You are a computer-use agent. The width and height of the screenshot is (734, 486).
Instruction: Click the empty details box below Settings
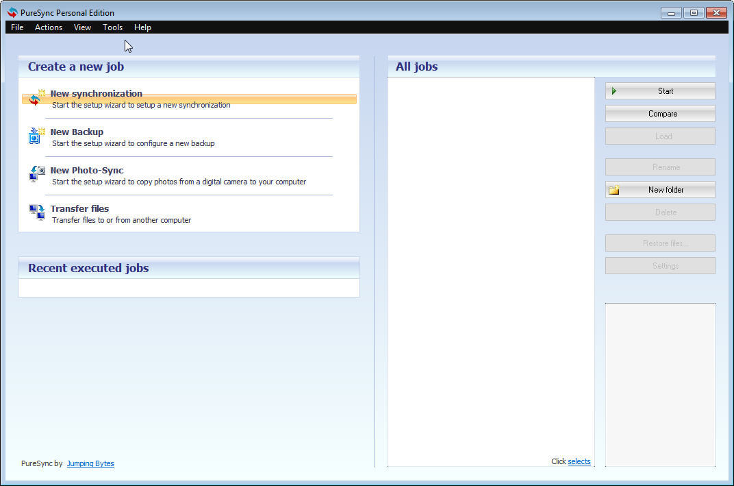tap(660, 385)
